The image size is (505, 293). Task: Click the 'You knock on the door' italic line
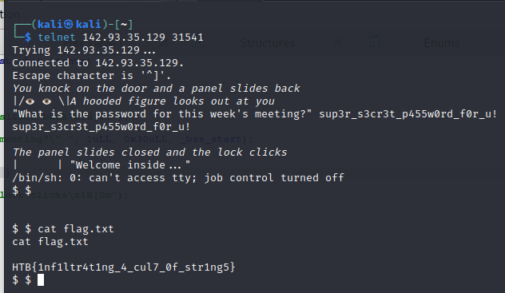coord(156,89)
